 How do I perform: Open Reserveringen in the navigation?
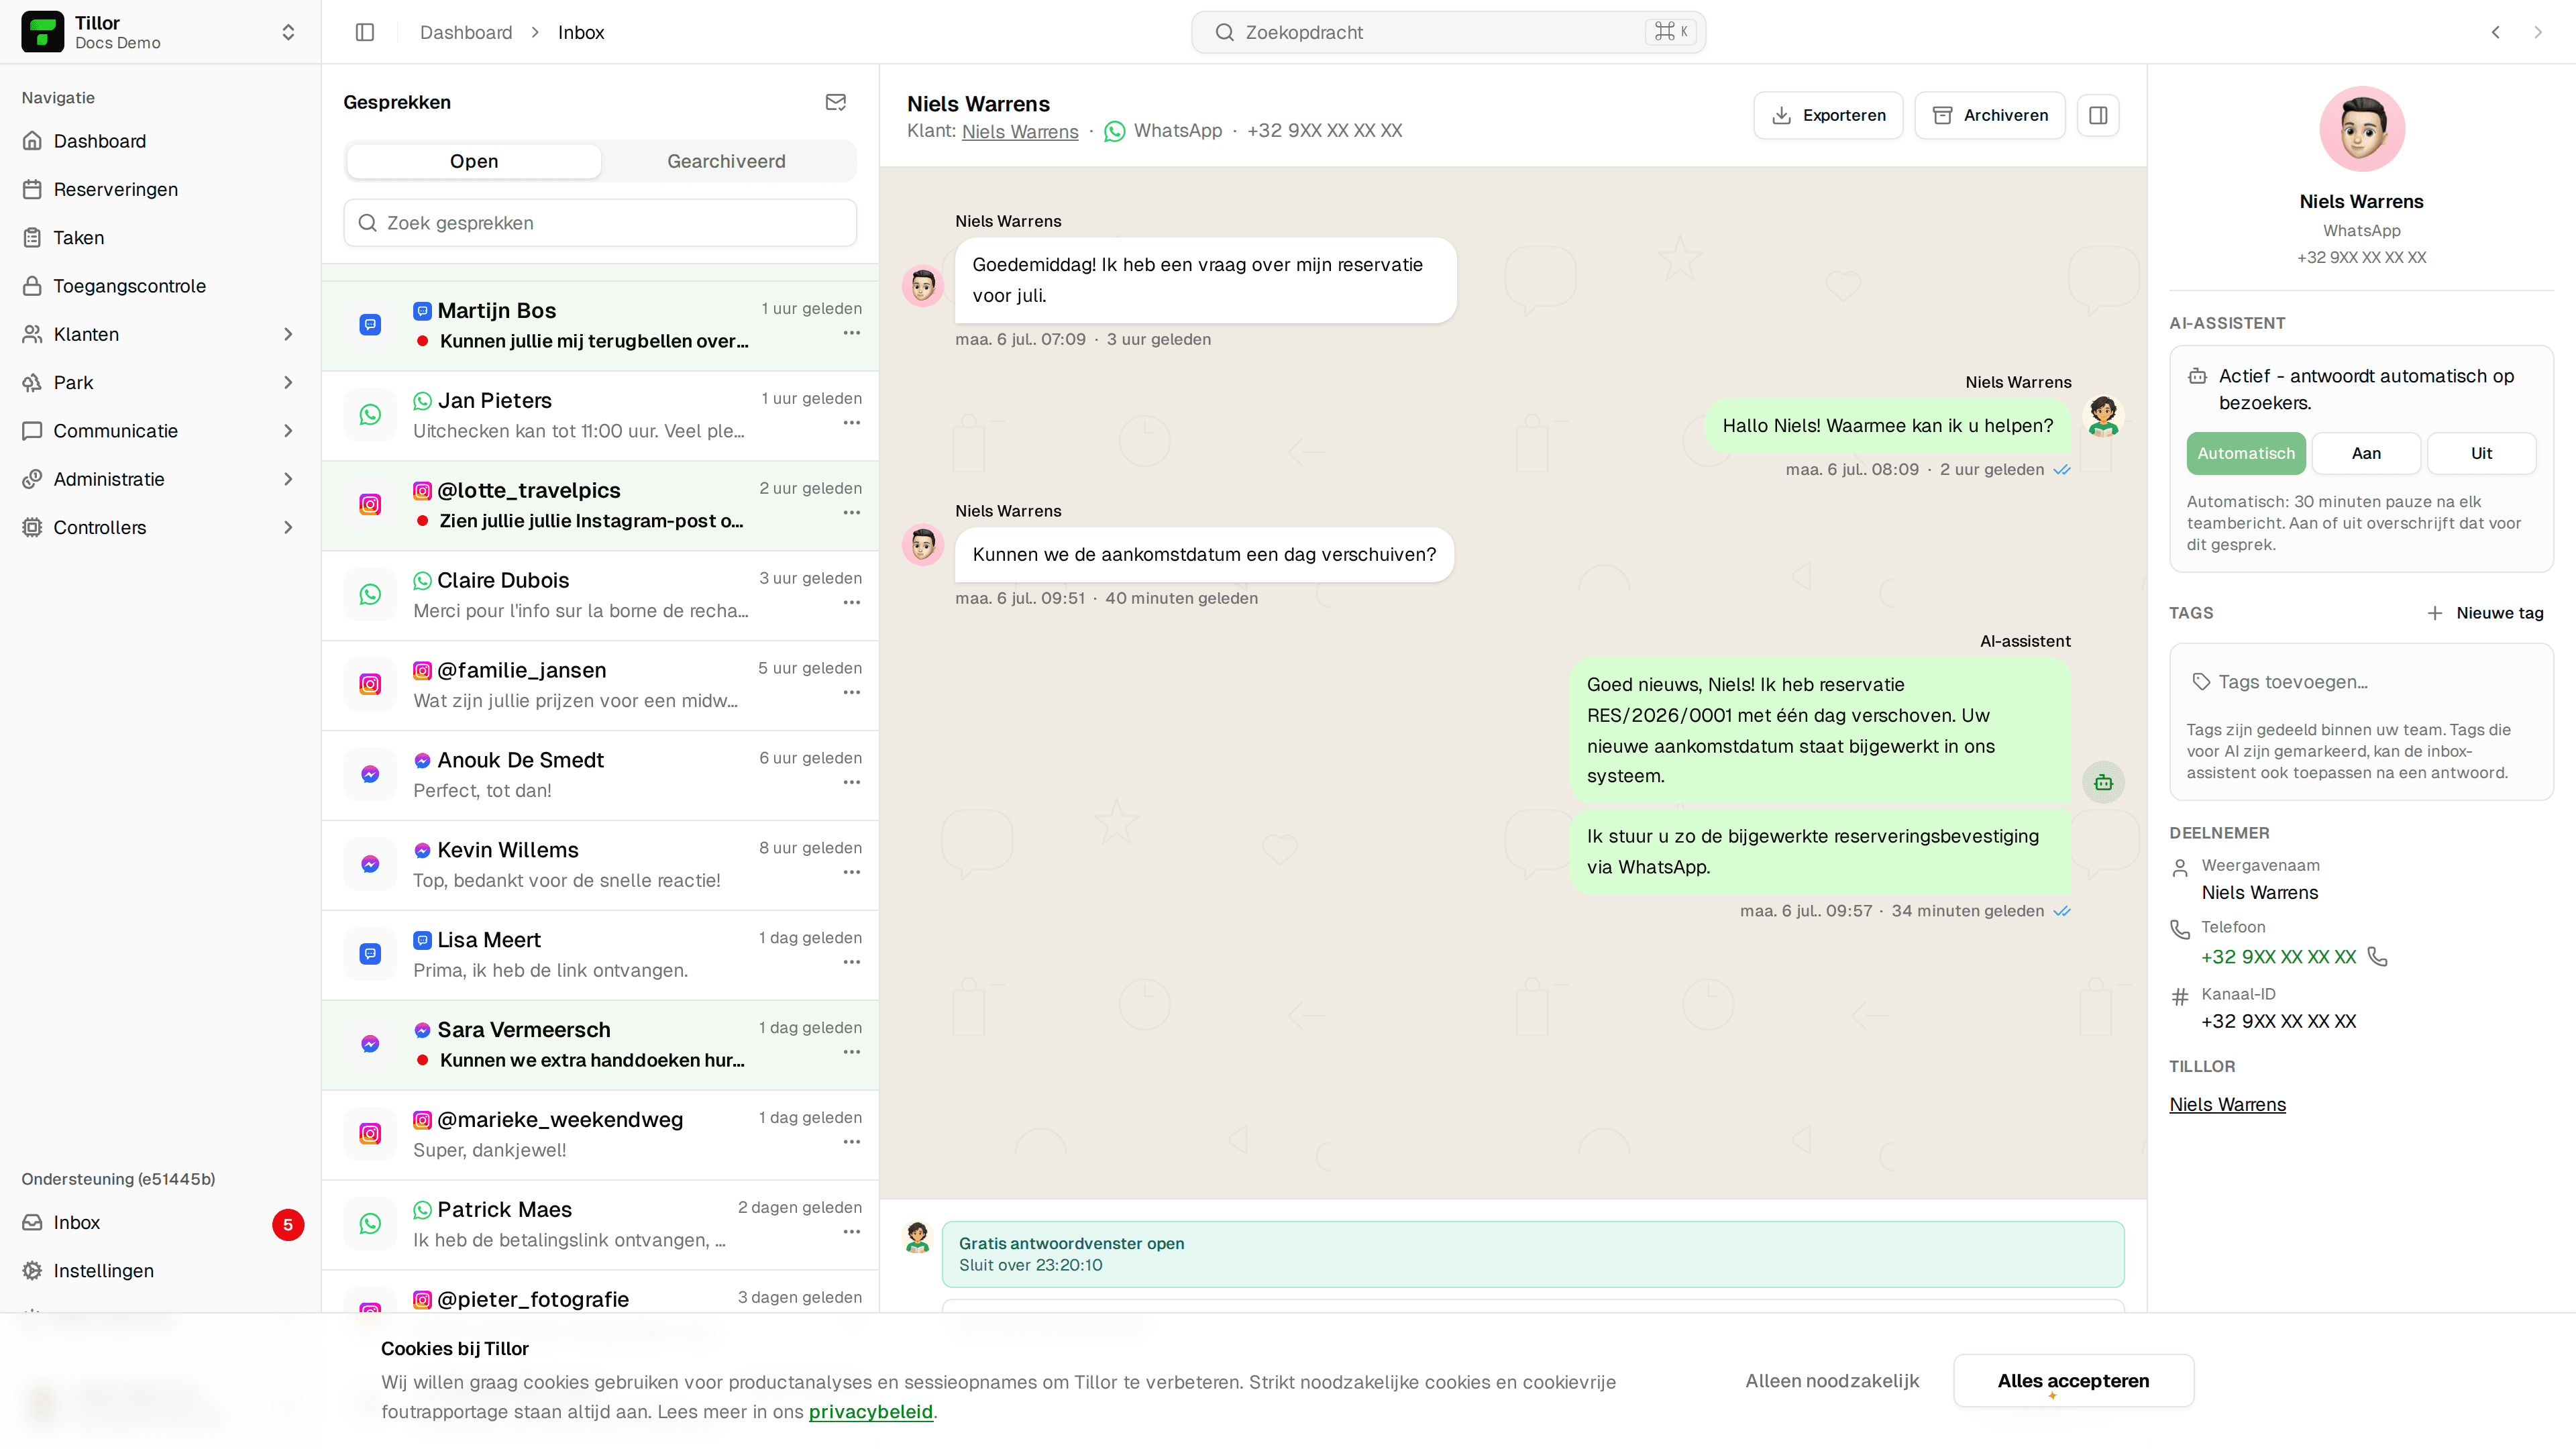(160, 189)
